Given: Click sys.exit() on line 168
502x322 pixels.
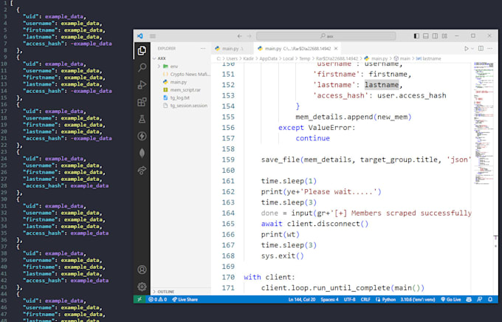Looking at the screenshot, I should point(282,256).
